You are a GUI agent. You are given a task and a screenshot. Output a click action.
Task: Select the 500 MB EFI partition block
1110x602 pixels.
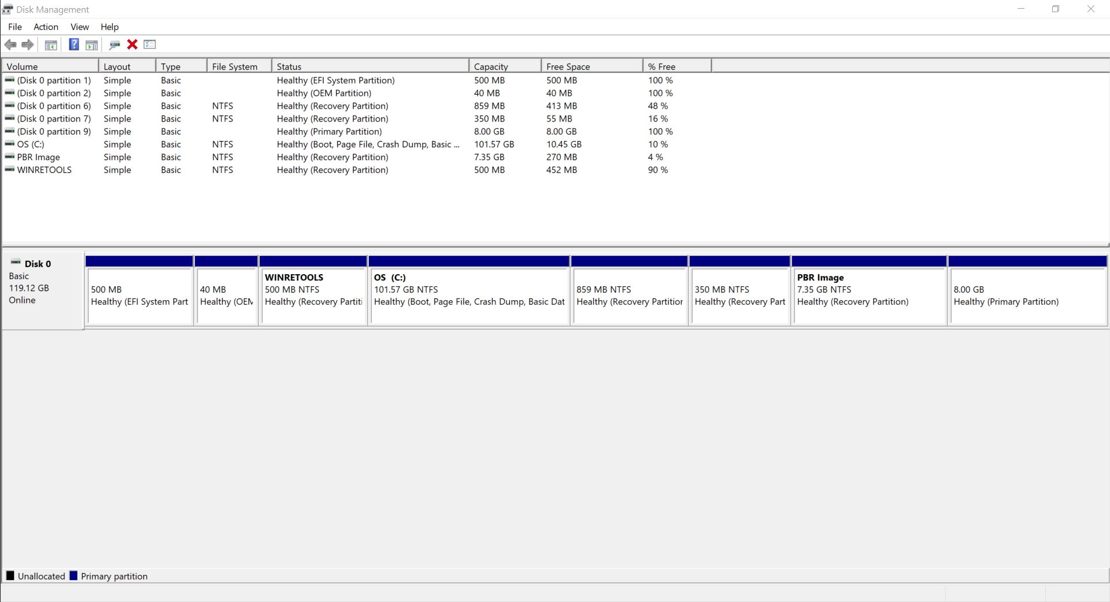[139, 291]
